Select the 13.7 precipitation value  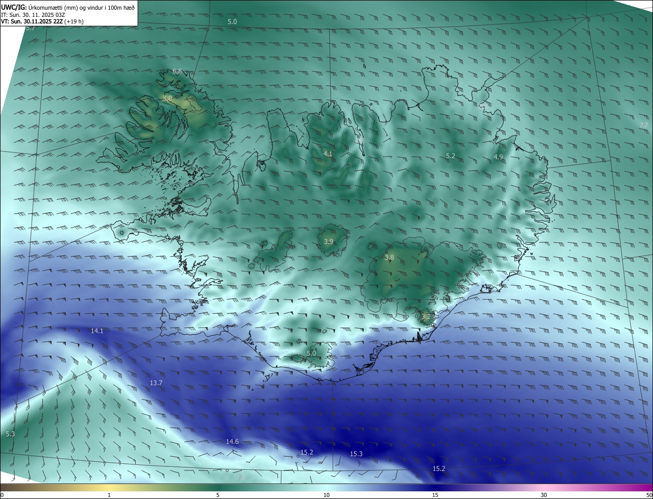click(x=156, y=383)
